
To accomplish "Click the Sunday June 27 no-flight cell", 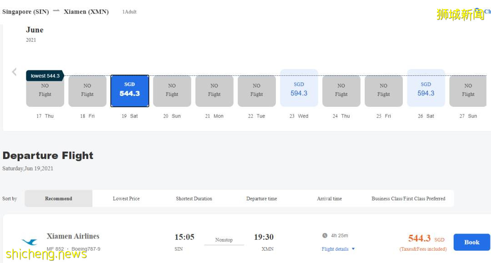I will 468,91.
